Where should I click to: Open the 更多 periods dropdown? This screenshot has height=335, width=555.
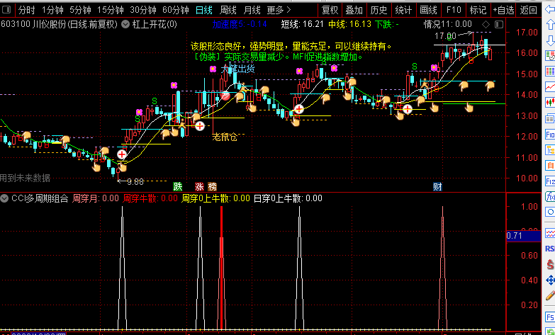tap(279, 10)
